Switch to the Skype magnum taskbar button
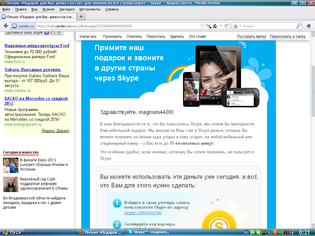Screen dimensions: 315x236 pos(149,232)
